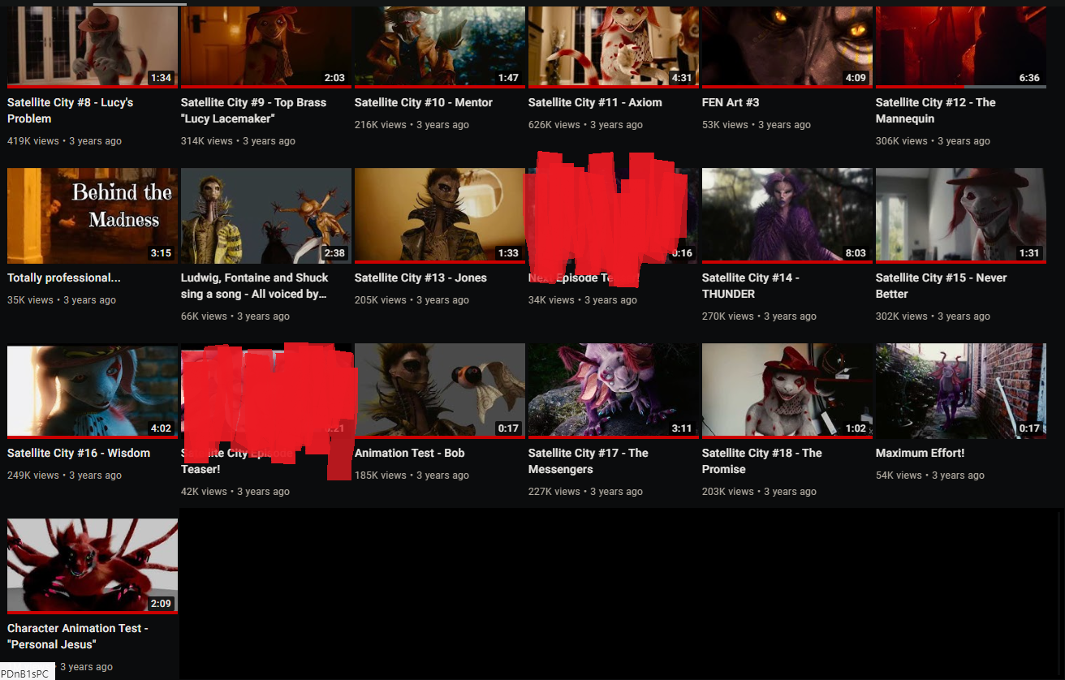Click the 205K views text under Jones

tap(381, 300)
